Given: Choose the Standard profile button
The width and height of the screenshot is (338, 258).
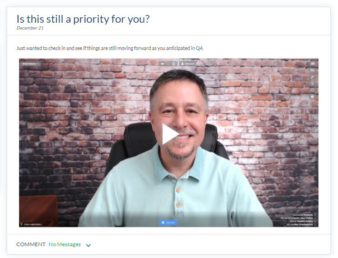Looking at the screenshot, I should pos(187,64).
